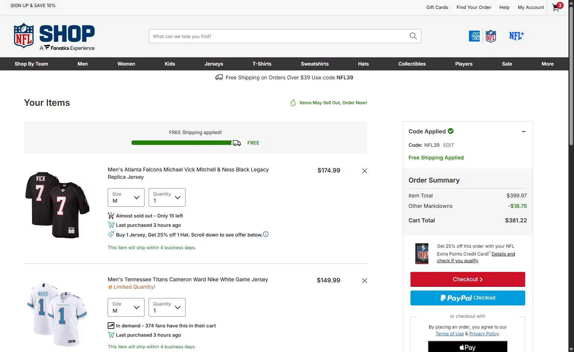Open Find Your Order link

click(x=474, y=7)
